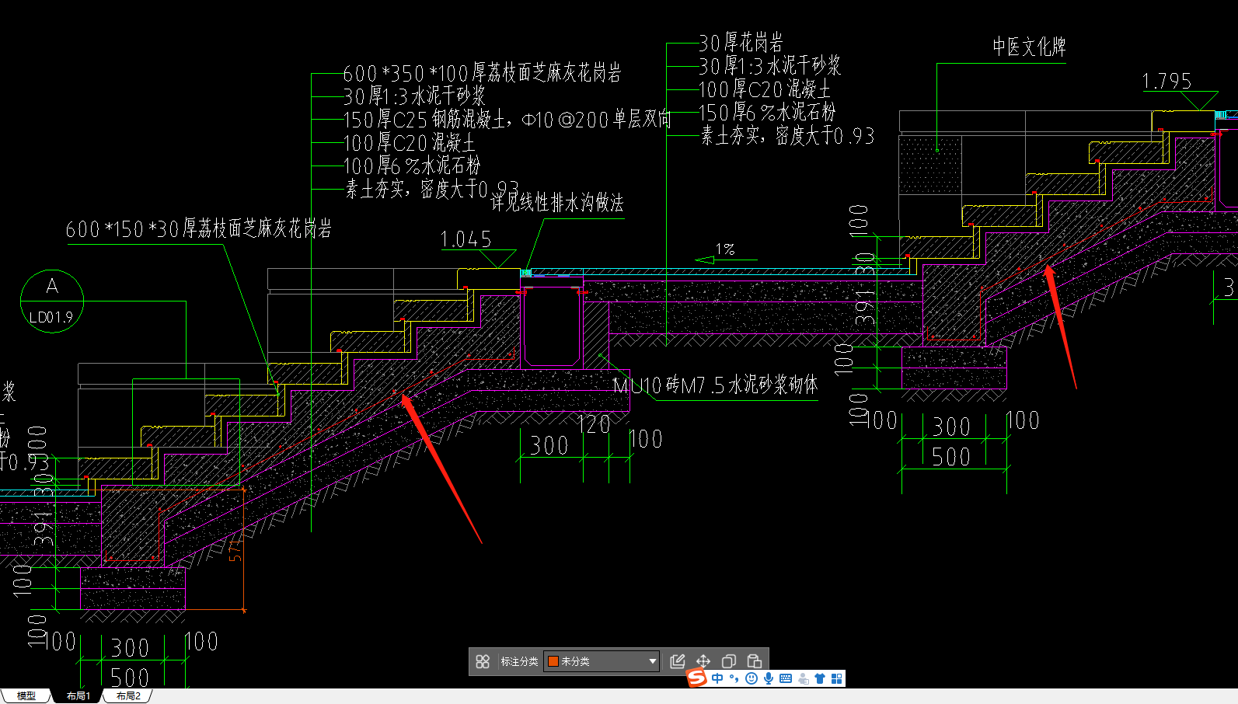This screenshot has height=704, width=1238.
Task: Click the Sogou account user icon
Action: tap(803, 678)
